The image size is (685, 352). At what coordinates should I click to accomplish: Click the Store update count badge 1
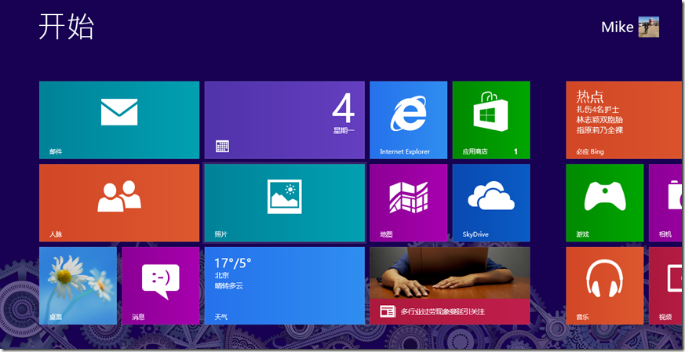[x=516, y=151]
